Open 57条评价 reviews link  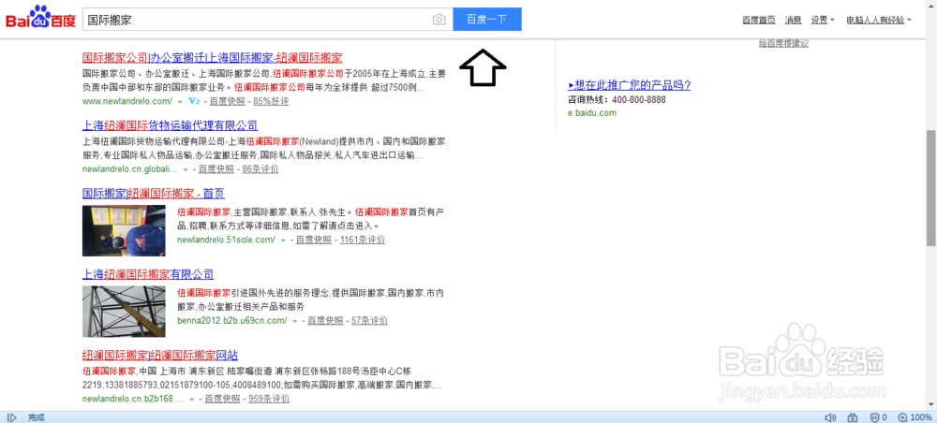[370, 320]
